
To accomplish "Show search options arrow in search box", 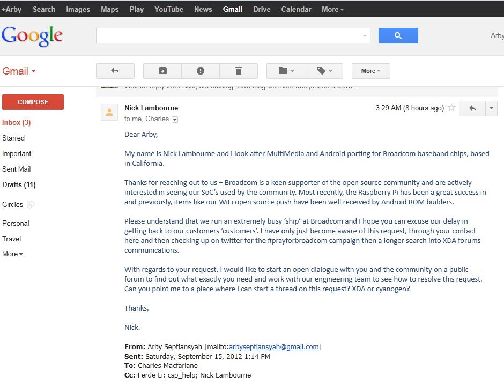I will point(365,36).
